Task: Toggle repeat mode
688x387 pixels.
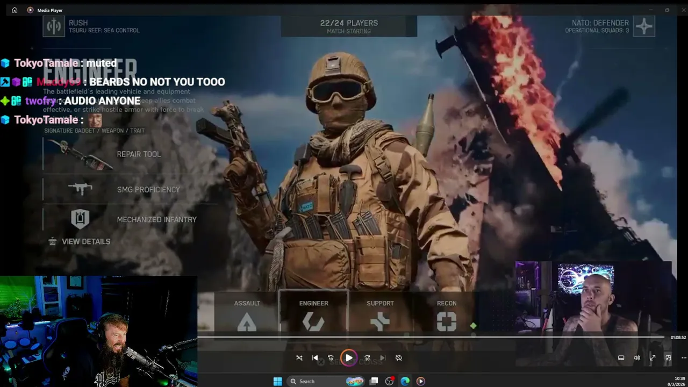Action: pos(398,358)
